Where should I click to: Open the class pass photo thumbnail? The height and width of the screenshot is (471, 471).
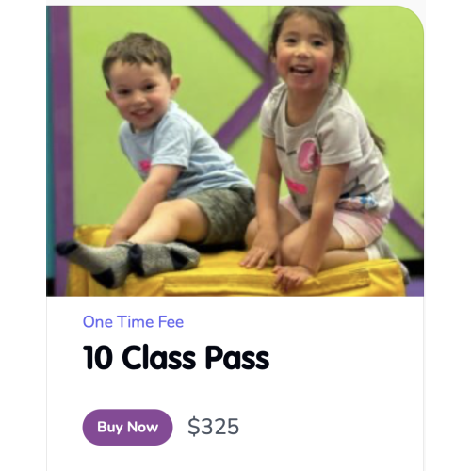pos(235,151)
